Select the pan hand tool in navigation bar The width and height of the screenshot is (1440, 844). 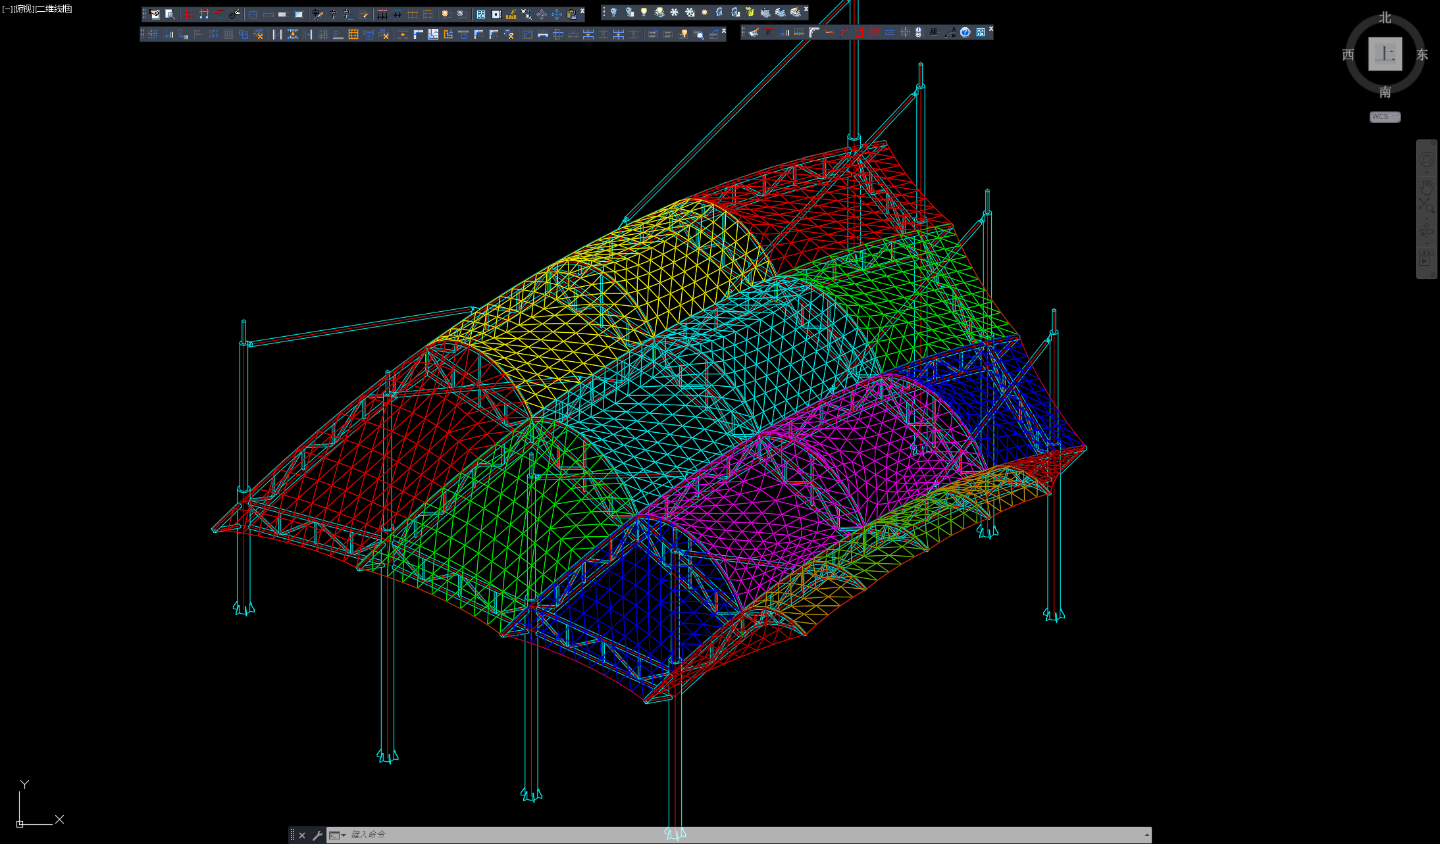pos(1427,187)
